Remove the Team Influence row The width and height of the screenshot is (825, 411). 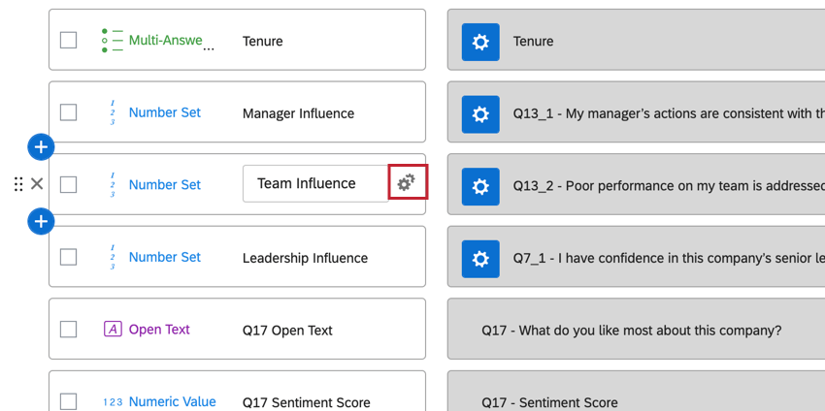37,184
